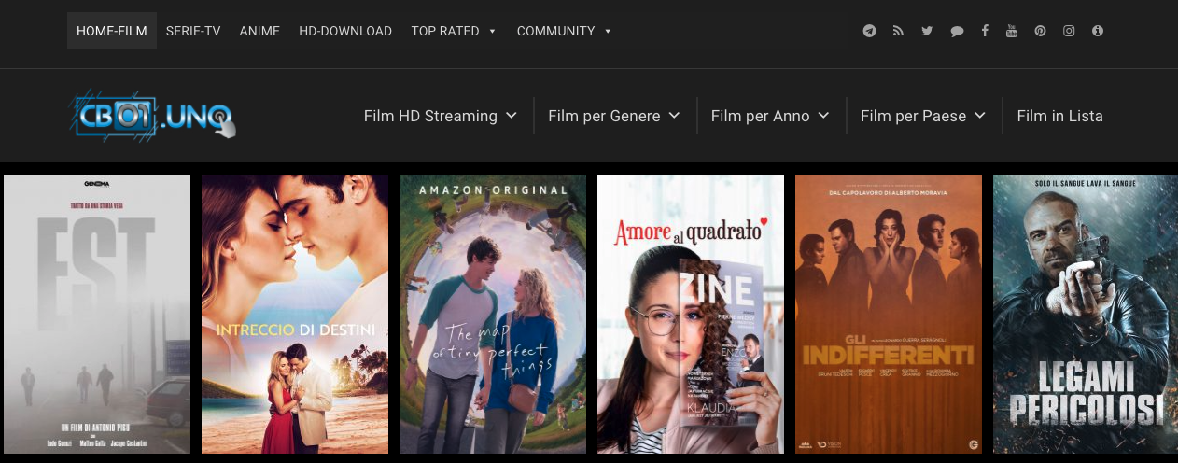Open the ANIME section
The height and width of the screenshot is (463, 1178).
pyautogui.click(x=259, y=31)
